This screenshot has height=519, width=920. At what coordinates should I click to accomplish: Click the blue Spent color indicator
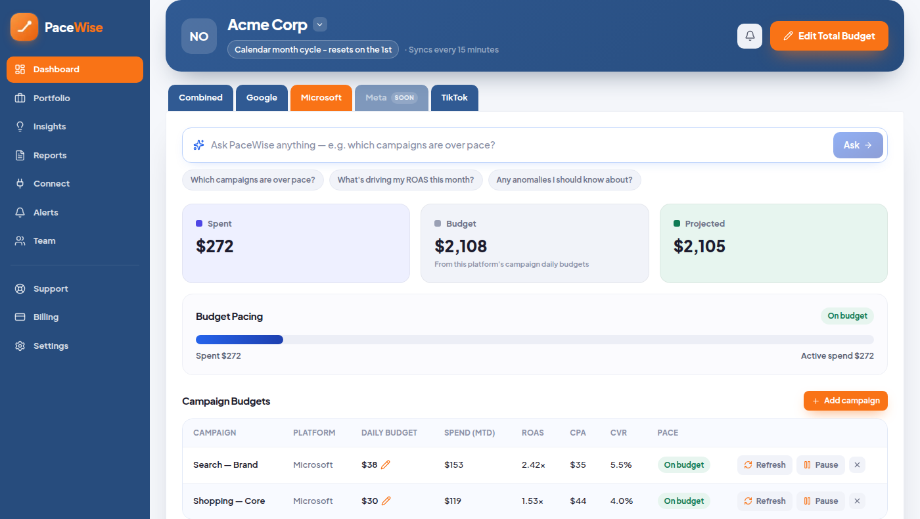(x=199, y=223)
